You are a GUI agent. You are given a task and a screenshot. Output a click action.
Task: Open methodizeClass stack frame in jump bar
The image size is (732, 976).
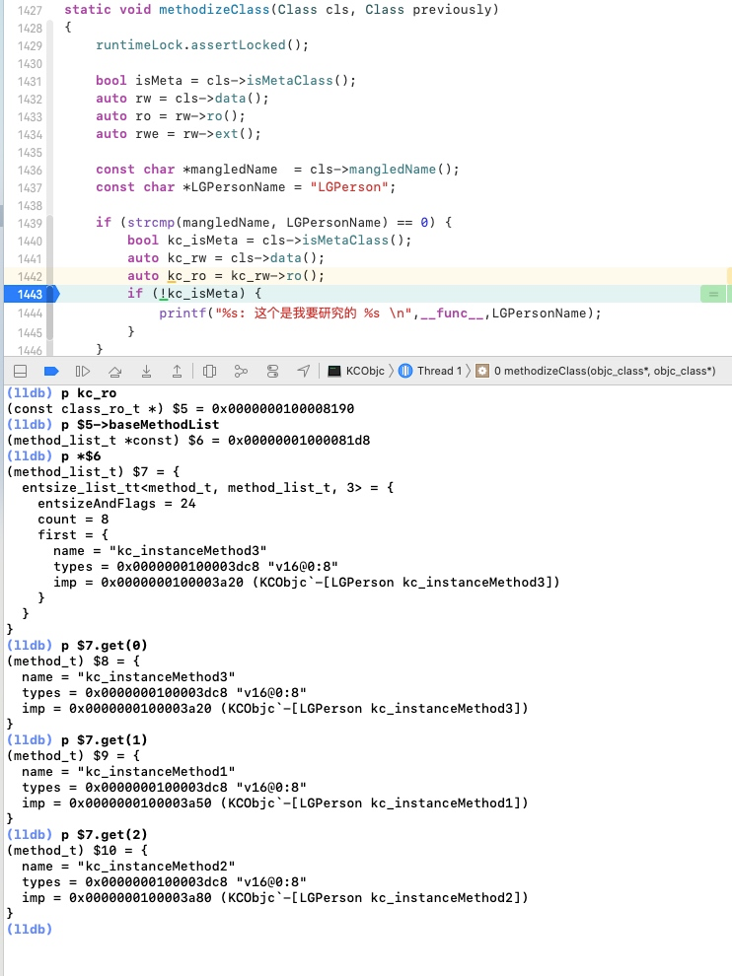click(596, 371)
